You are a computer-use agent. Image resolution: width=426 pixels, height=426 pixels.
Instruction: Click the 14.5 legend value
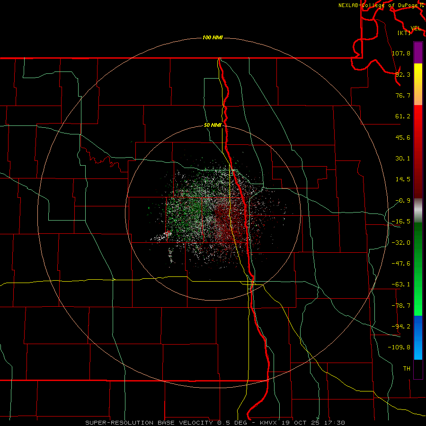click(x=403, y=179)
